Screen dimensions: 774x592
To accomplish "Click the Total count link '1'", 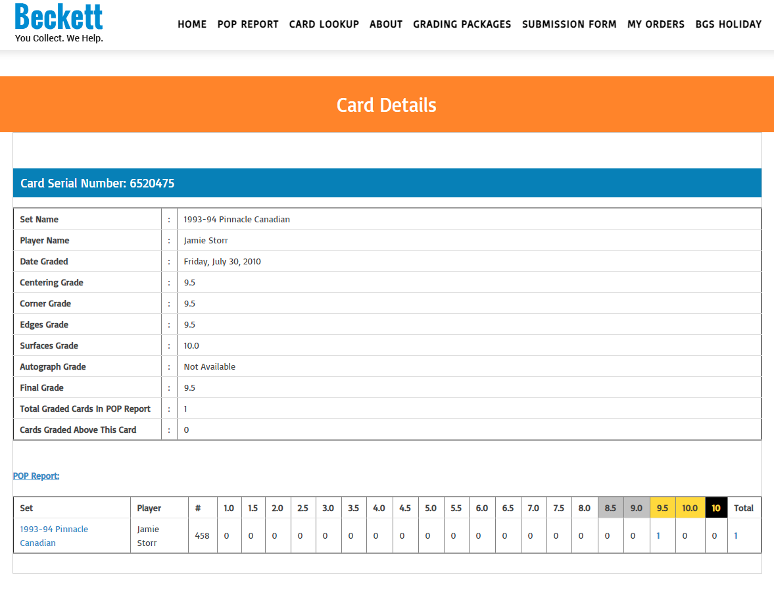I will tap(735, 535).
